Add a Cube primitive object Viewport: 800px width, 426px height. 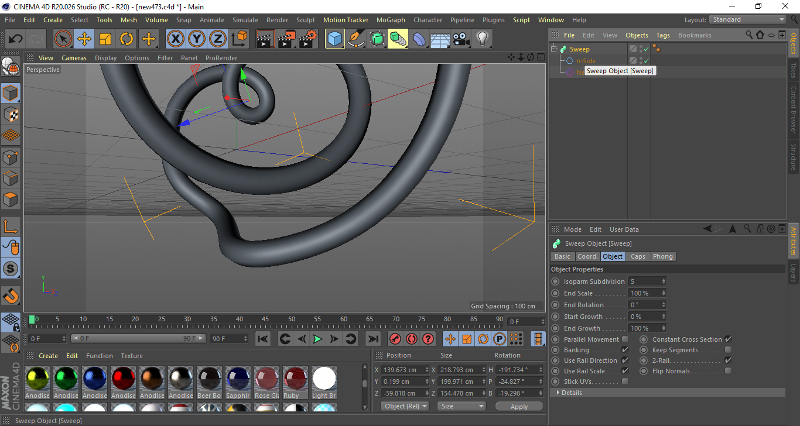tap(335, 39)
